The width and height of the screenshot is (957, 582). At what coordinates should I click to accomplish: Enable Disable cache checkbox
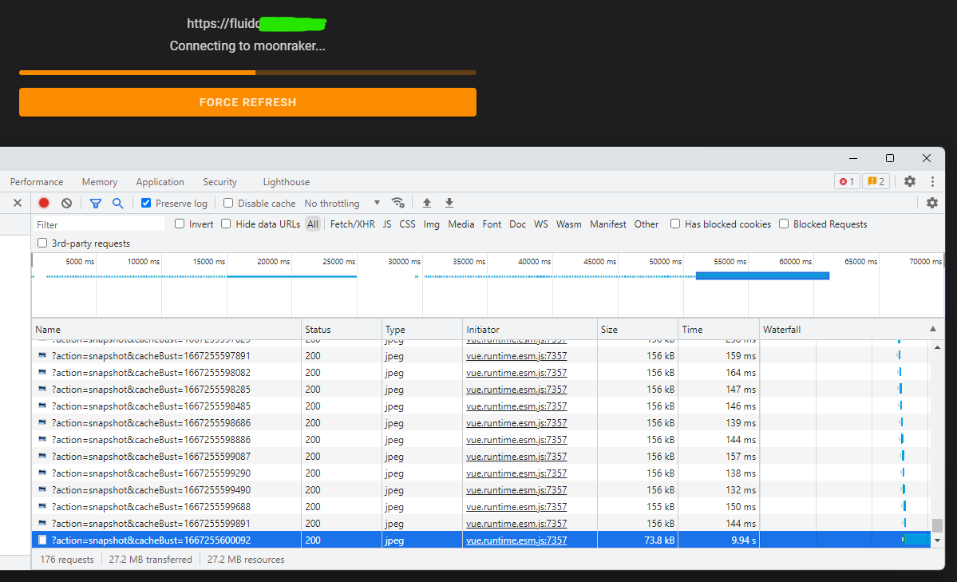click(x=228, y=203)
